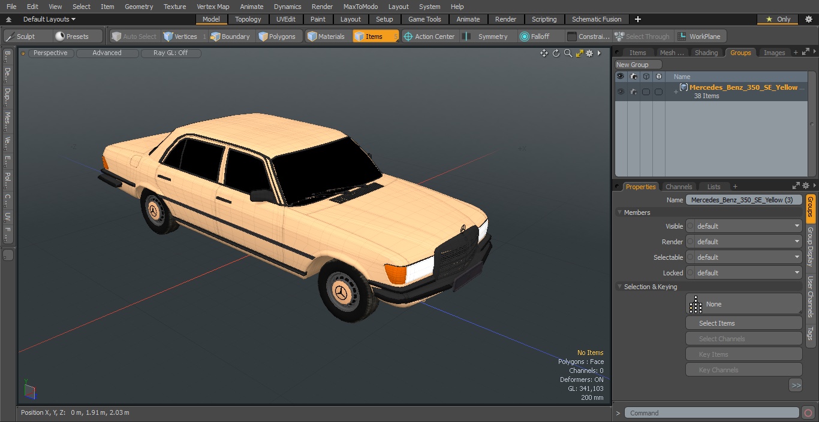Toggle visibility eye for Mercedes_Benz group
This screenshot has height=422, width=819.
pyautogui.click(x=621, y=92)
